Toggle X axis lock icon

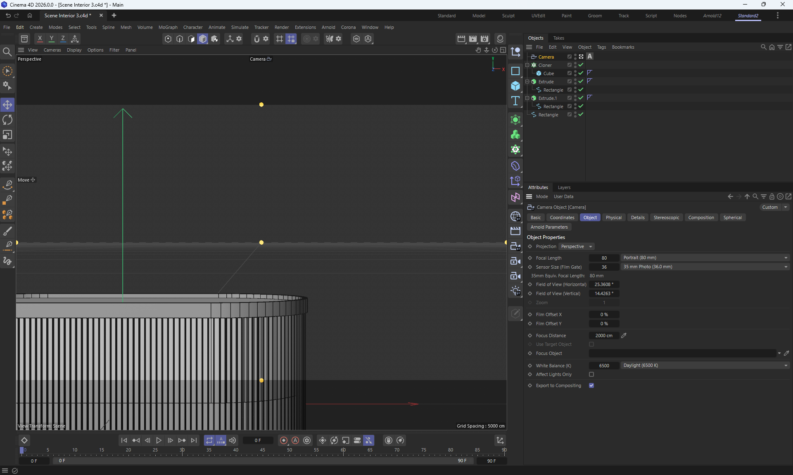tap(40, 39)
